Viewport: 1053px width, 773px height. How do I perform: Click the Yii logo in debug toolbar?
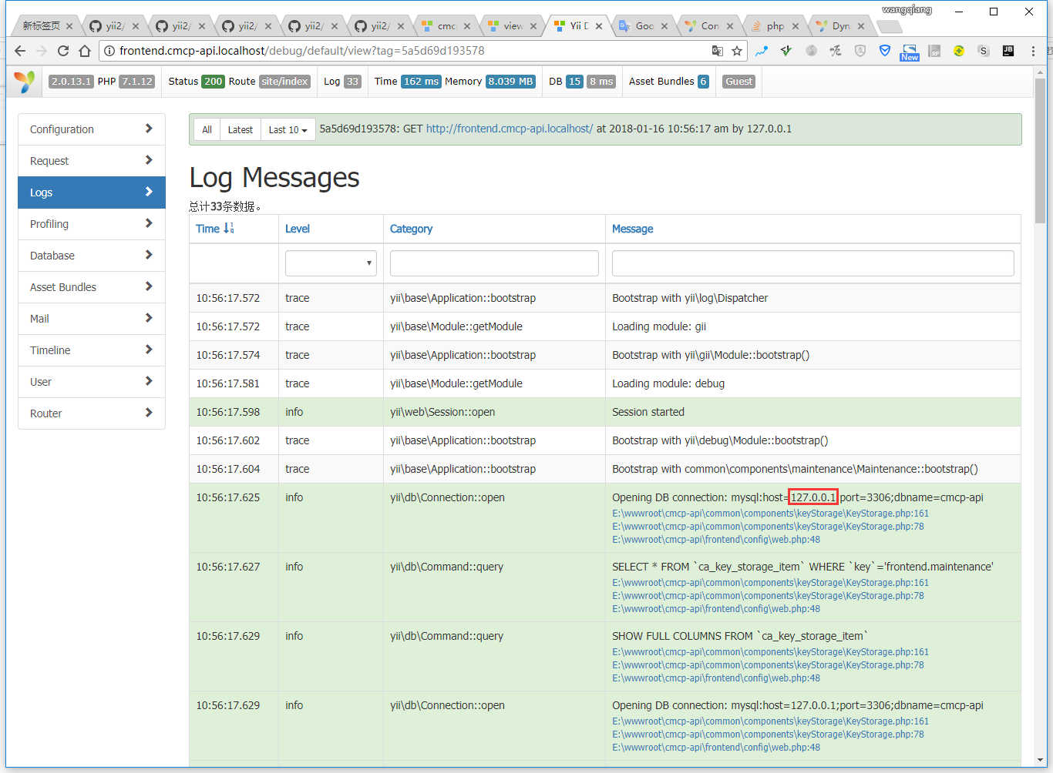coord(25,82)
